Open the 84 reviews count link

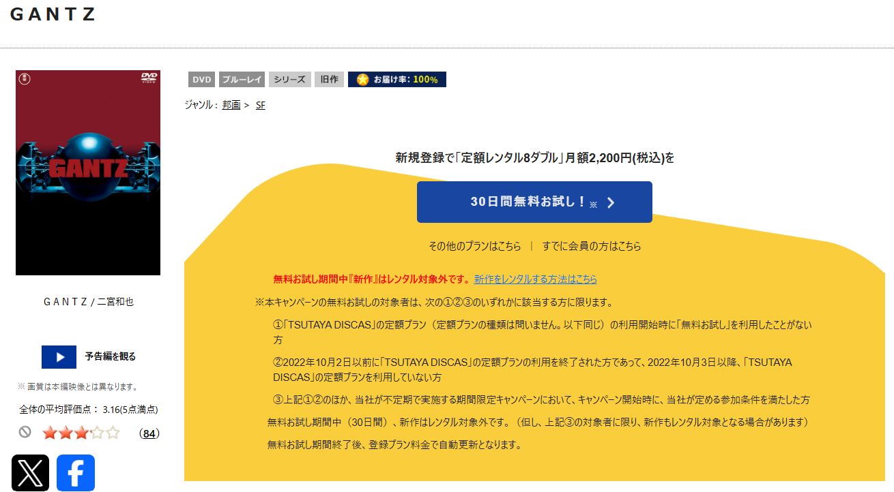pyautogui.click(x=149, y=433)
